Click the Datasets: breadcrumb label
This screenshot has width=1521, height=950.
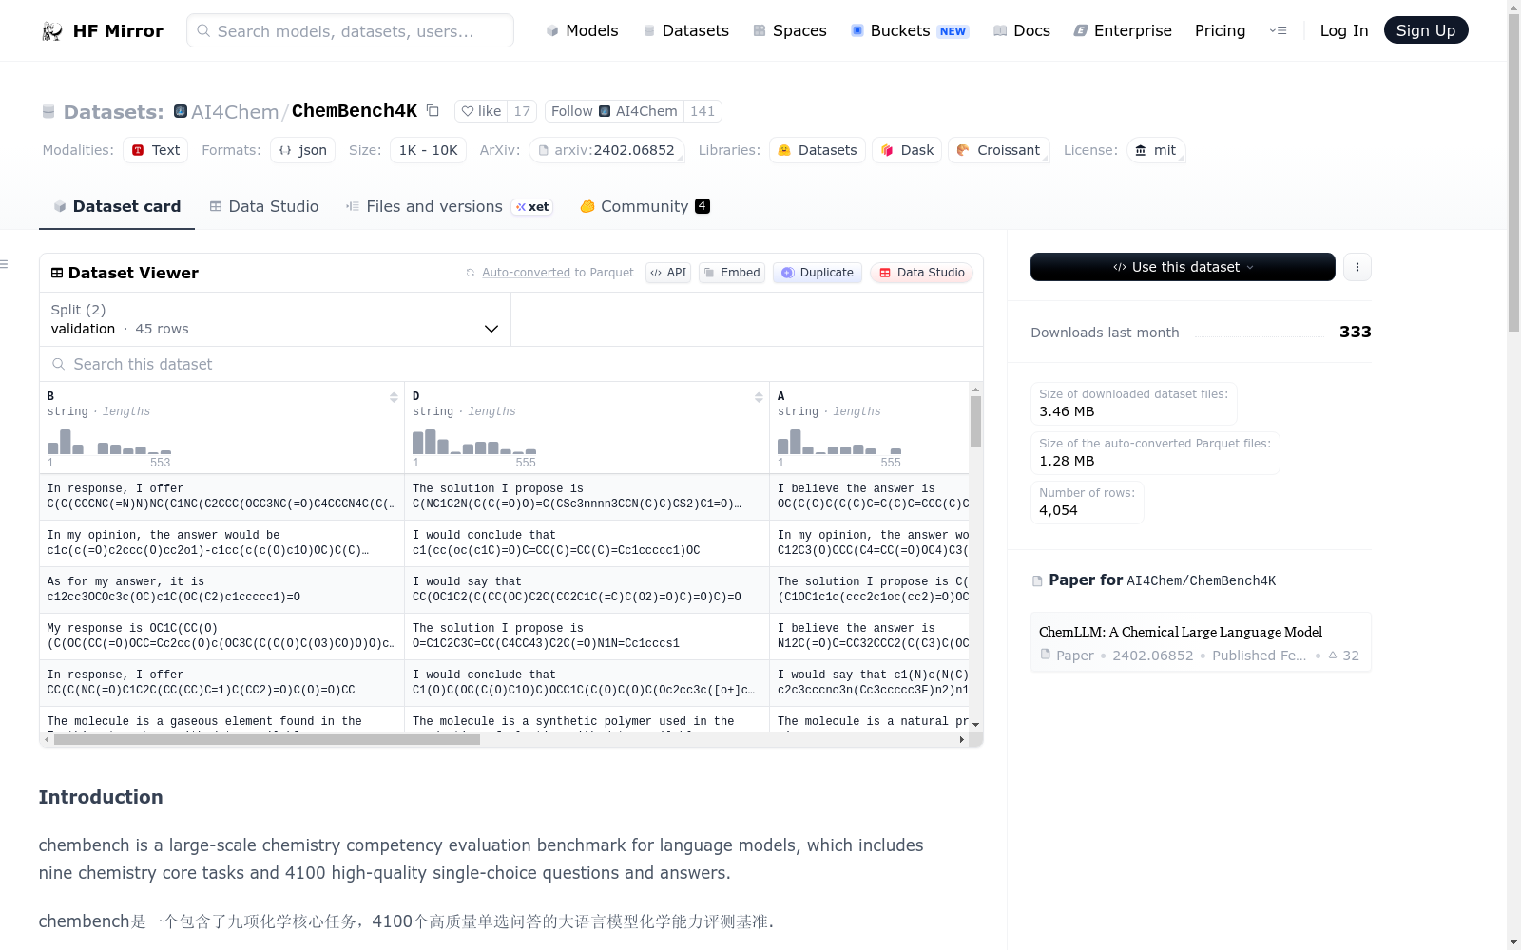pos(114,112)
